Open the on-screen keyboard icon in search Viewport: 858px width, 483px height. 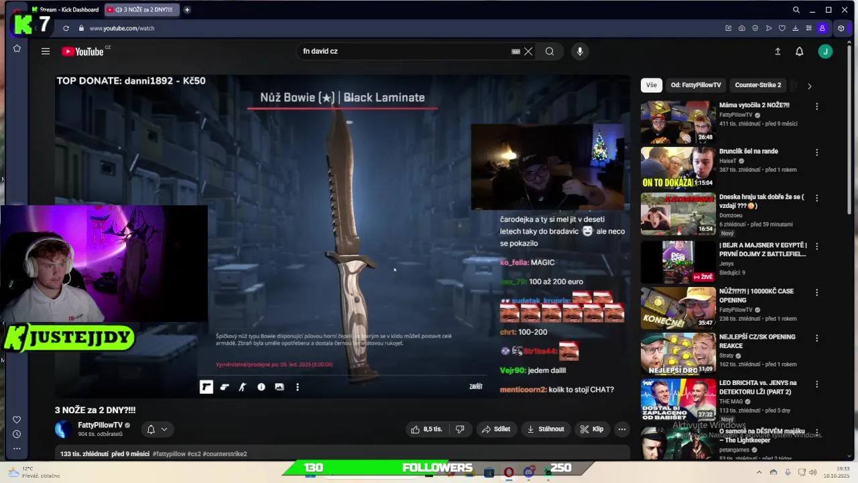pyautogui.click(x=515, y=51)
